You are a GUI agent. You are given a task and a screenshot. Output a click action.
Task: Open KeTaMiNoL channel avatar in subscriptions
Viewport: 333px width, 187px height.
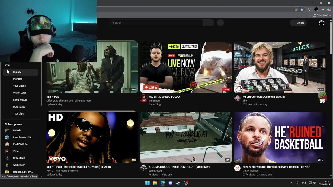tap(7, 158)
